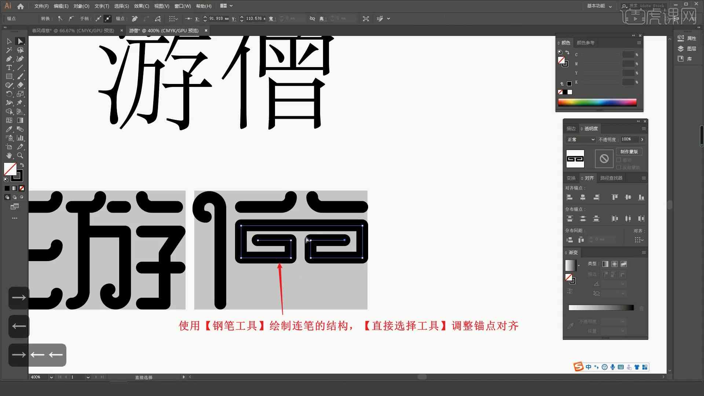This screenshot has width=704, height=396.
Task: Click 不透明度 100% input field
Action: (628, 139)
